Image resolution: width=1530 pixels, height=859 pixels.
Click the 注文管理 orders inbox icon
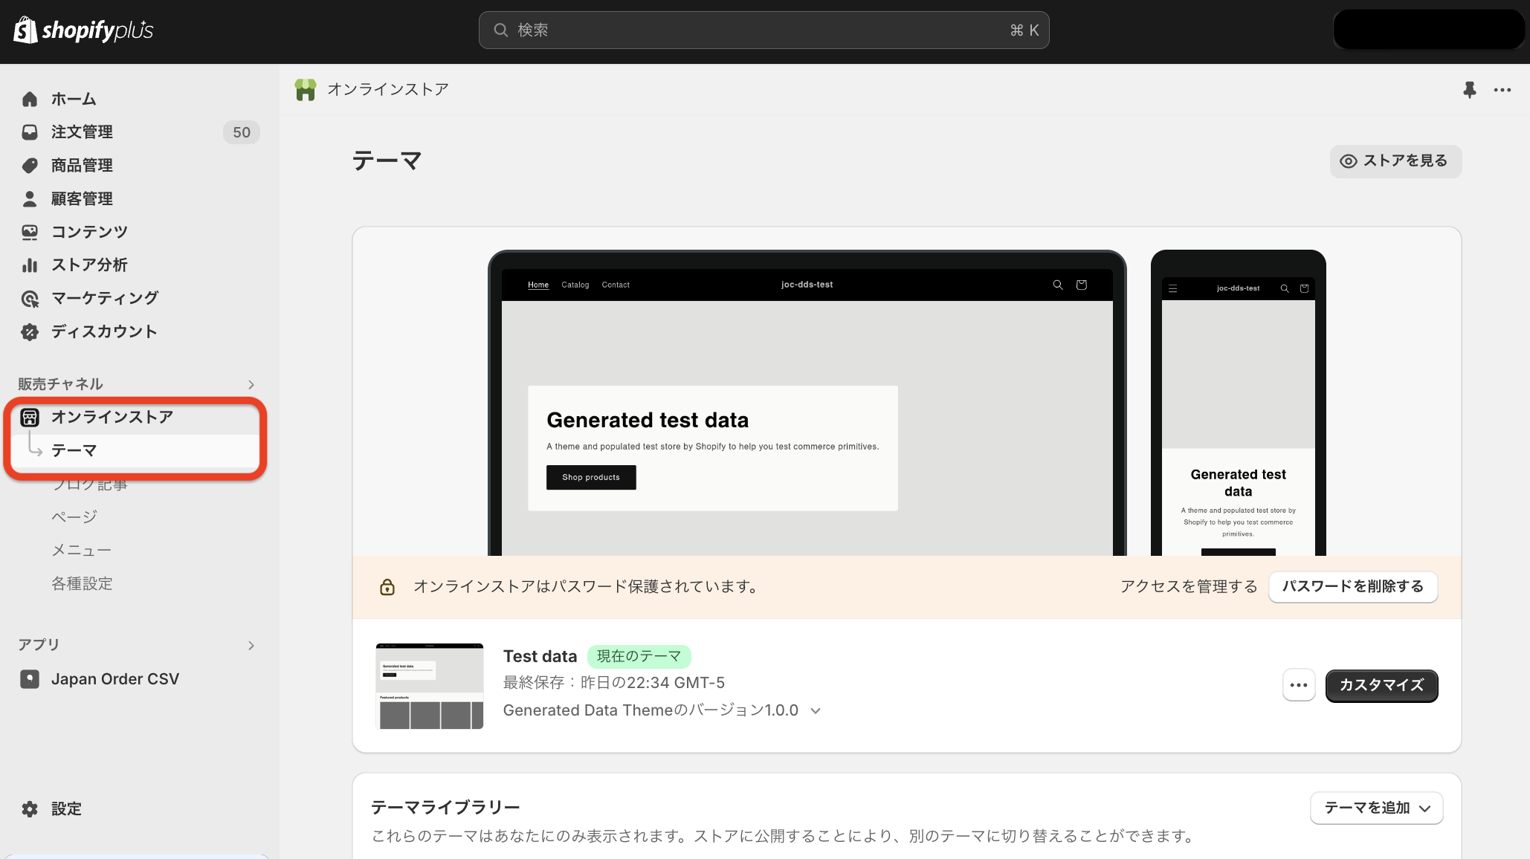[30, 132]
